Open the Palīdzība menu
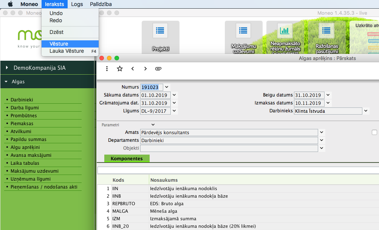The image size is (379, 230). [x=101, y=4]
